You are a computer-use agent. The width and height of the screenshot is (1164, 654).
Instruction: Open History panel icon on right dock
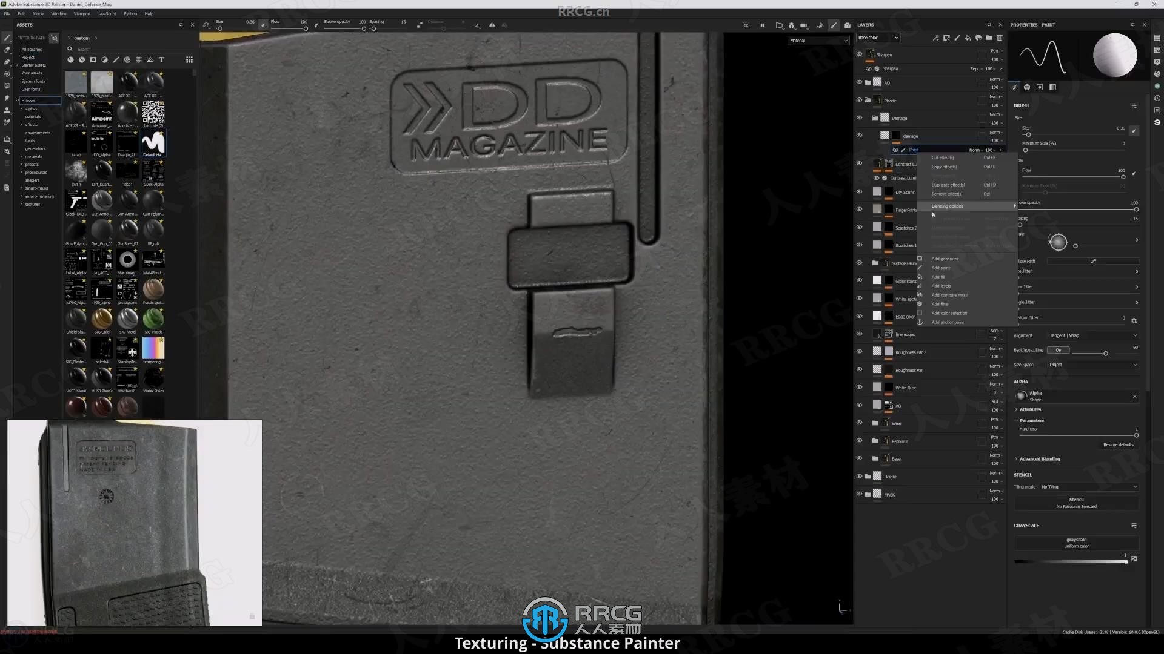click(x=1157, y=98)
